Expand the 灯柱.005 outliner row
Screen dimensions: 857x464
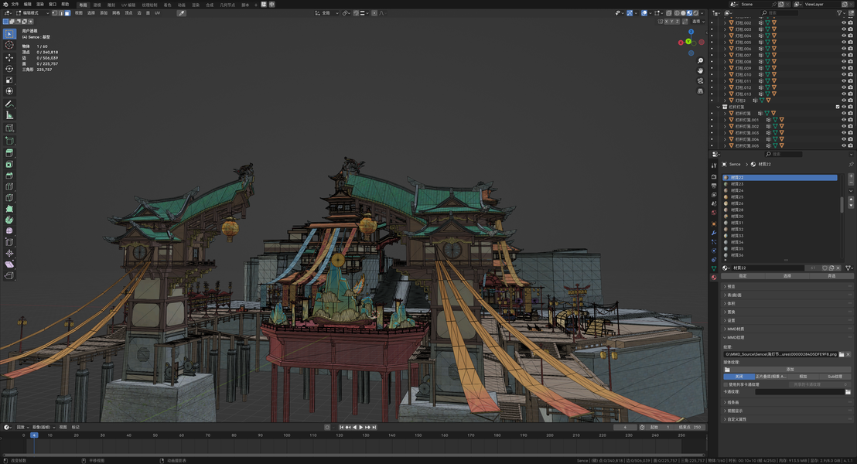[x=726, y=42]
